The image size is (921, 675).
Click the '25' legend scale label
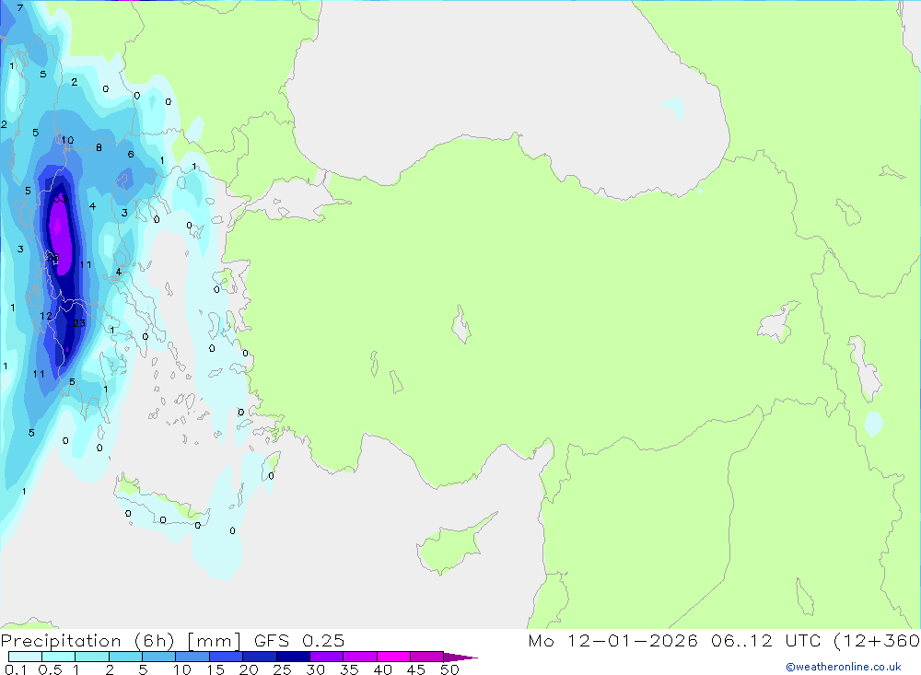(282, 669)
